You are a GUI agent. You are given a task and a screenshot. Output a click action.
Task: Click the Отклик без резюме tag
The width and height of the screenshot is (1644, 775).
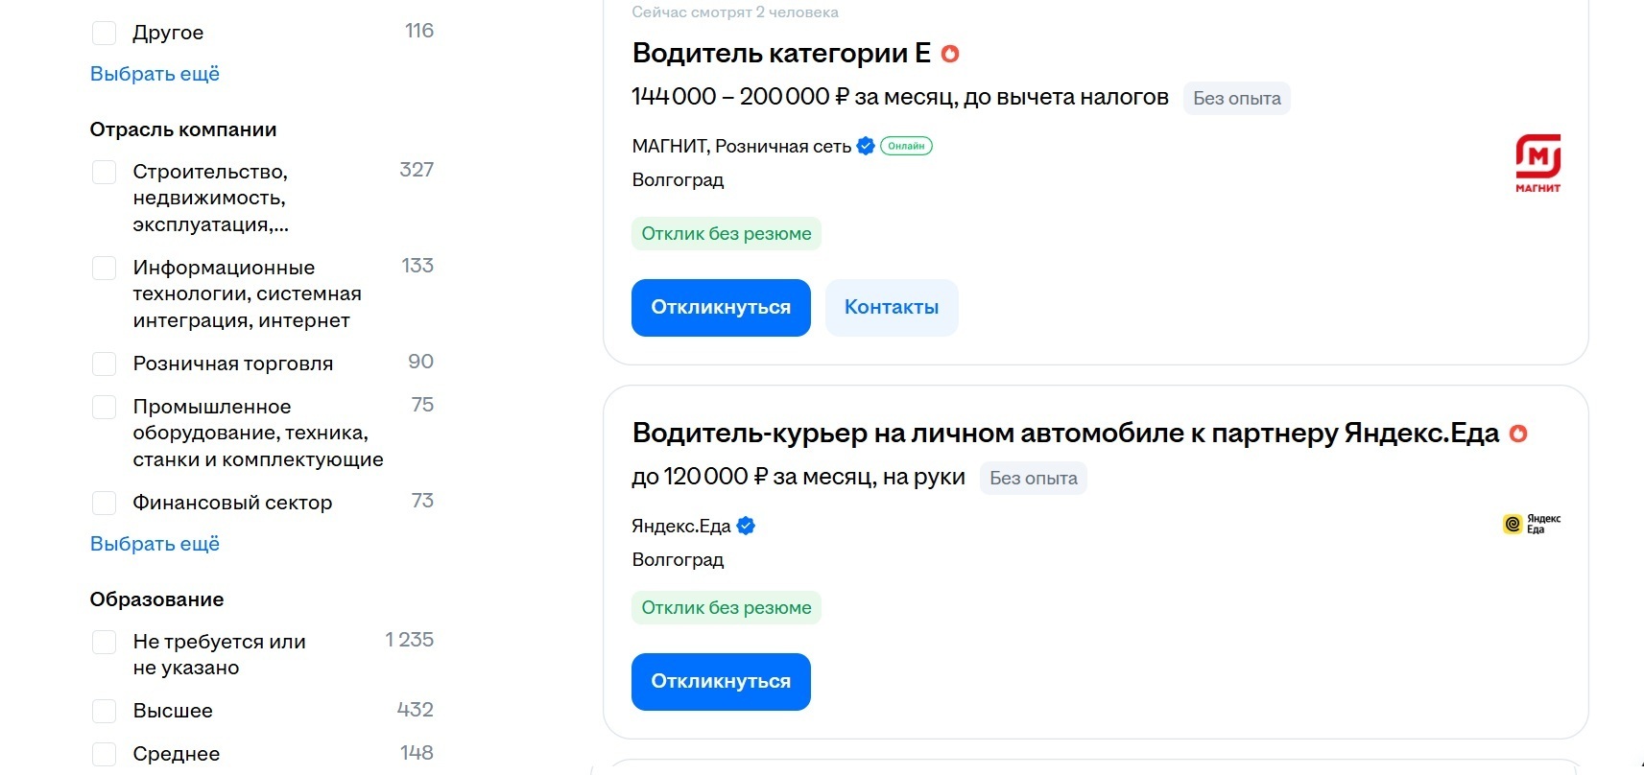(726, 233)
